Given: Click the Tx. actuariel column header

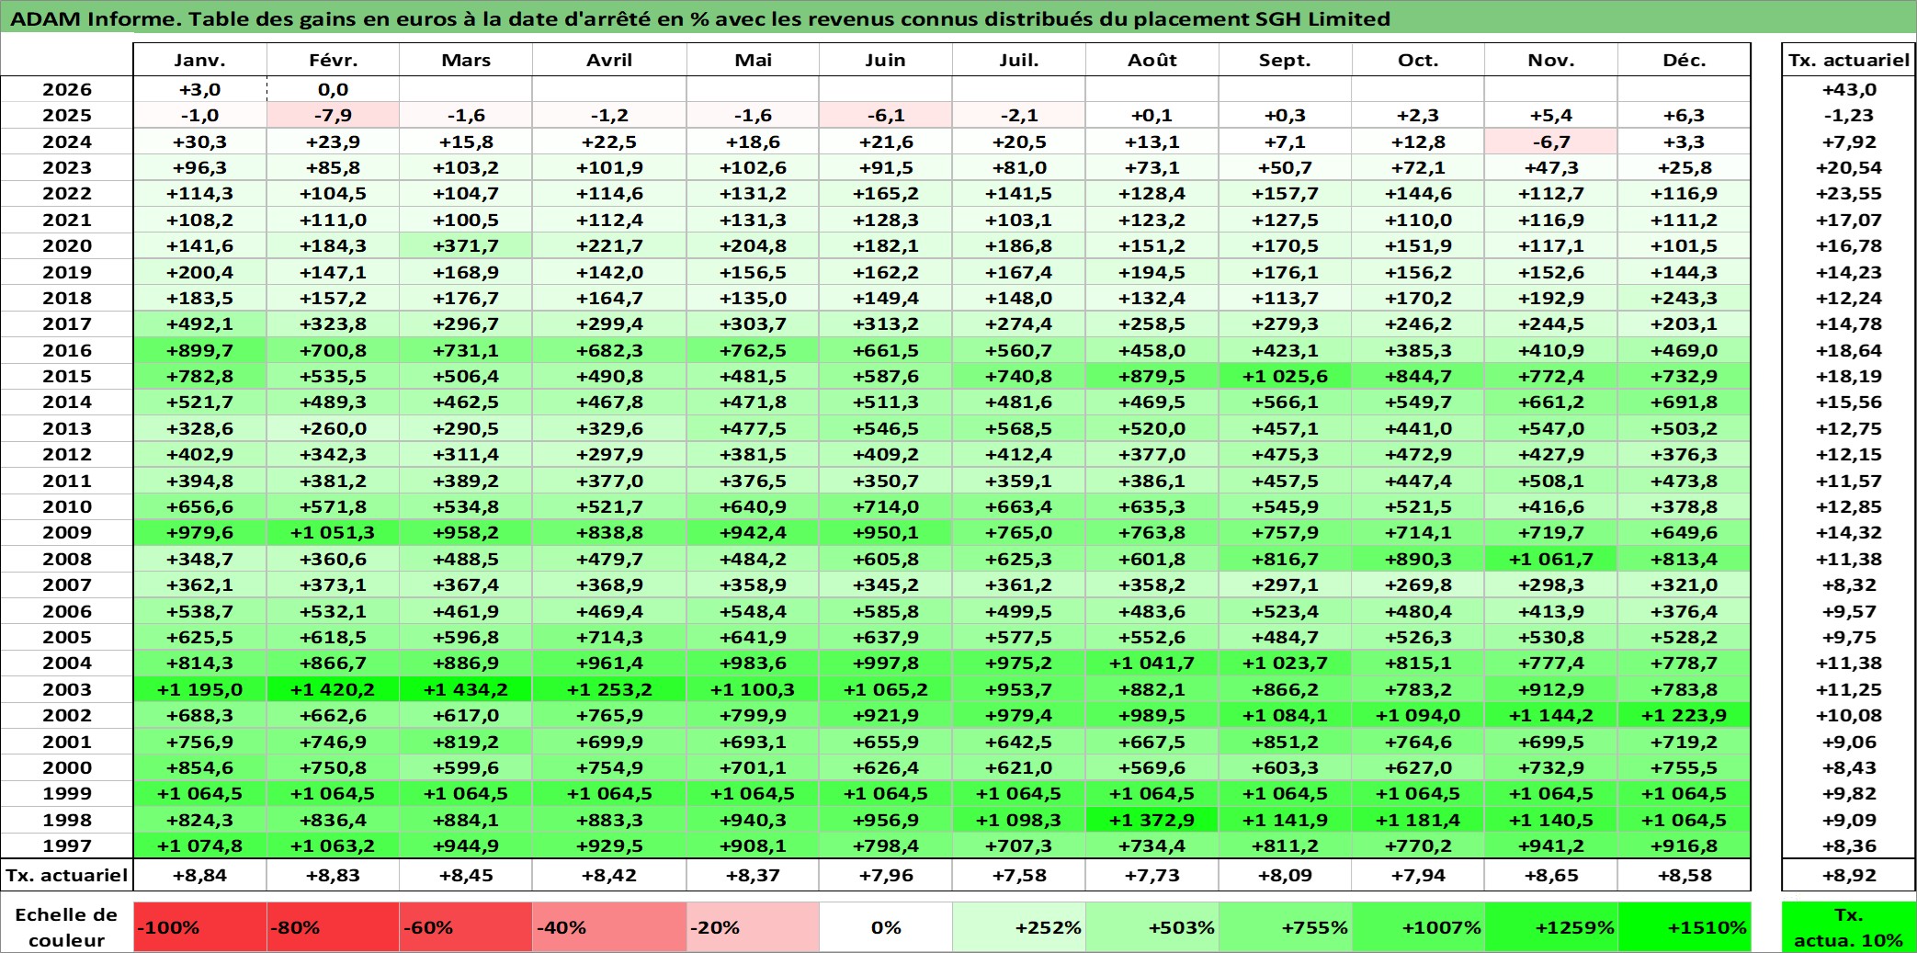Looking at the screenshot, I should click(x=1849, y=60).
